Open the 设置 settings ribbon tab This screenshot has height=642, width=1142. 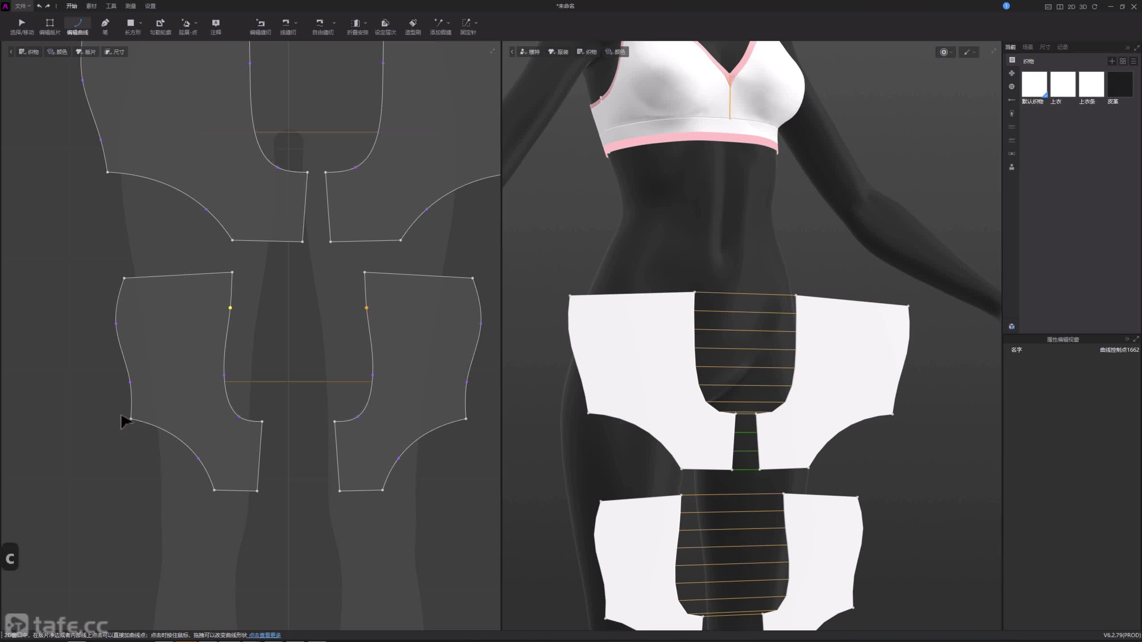[150, 6]
